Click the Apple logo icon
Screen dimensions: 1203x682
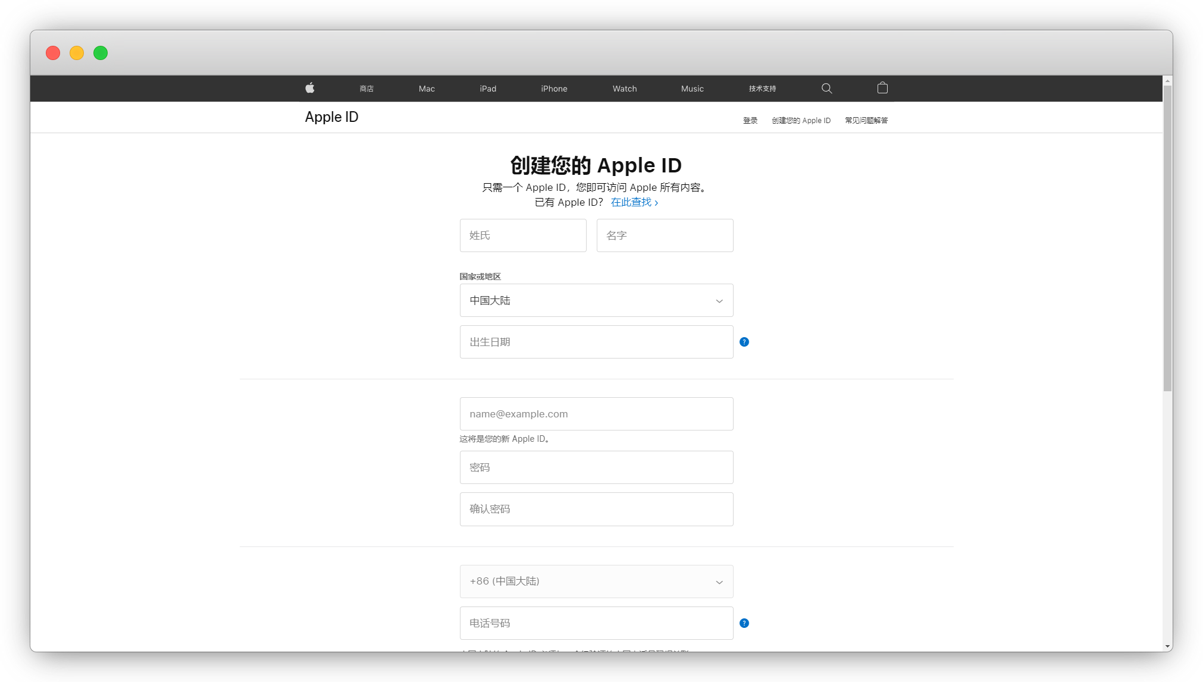(309, 88)
